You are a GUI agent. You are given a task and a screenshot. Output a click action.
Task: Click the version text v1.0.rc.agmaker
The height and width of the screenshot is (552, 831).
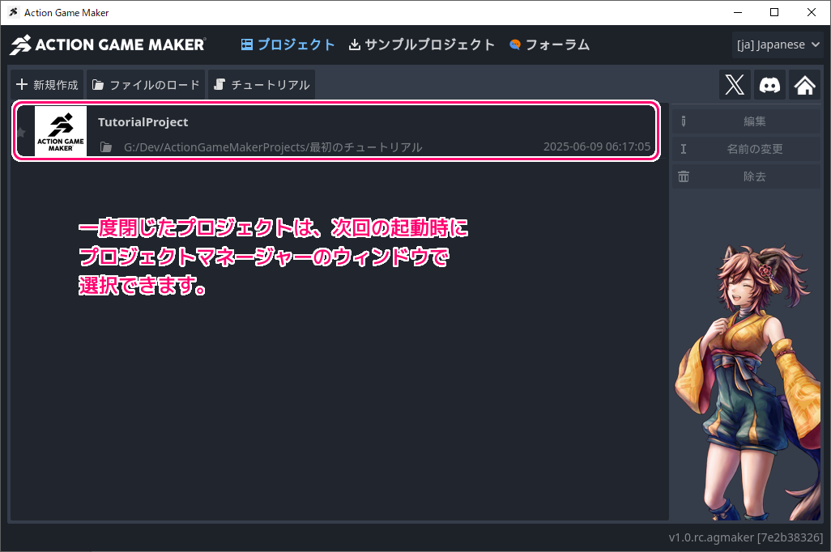745,538
